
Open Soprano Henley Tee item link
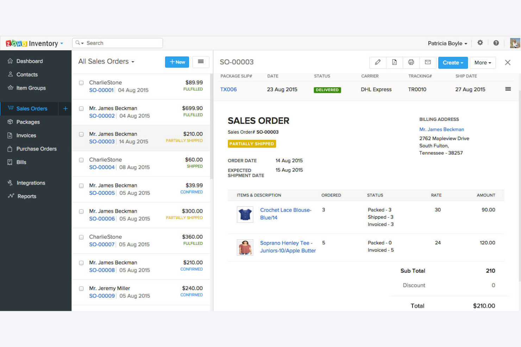coord(288,247)
